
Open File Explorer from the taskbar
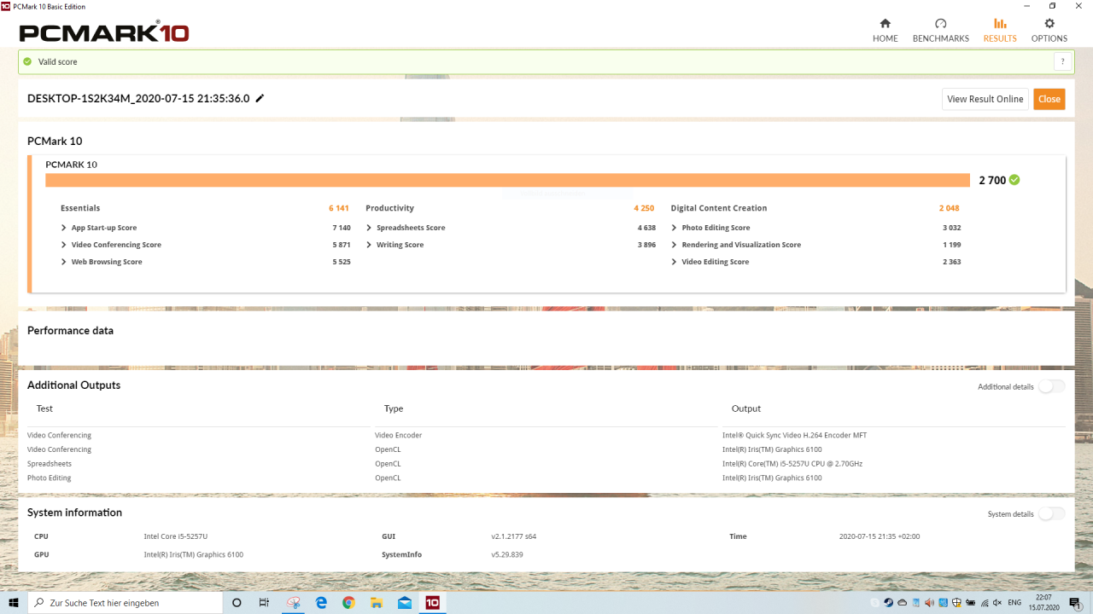coord(376,603)
